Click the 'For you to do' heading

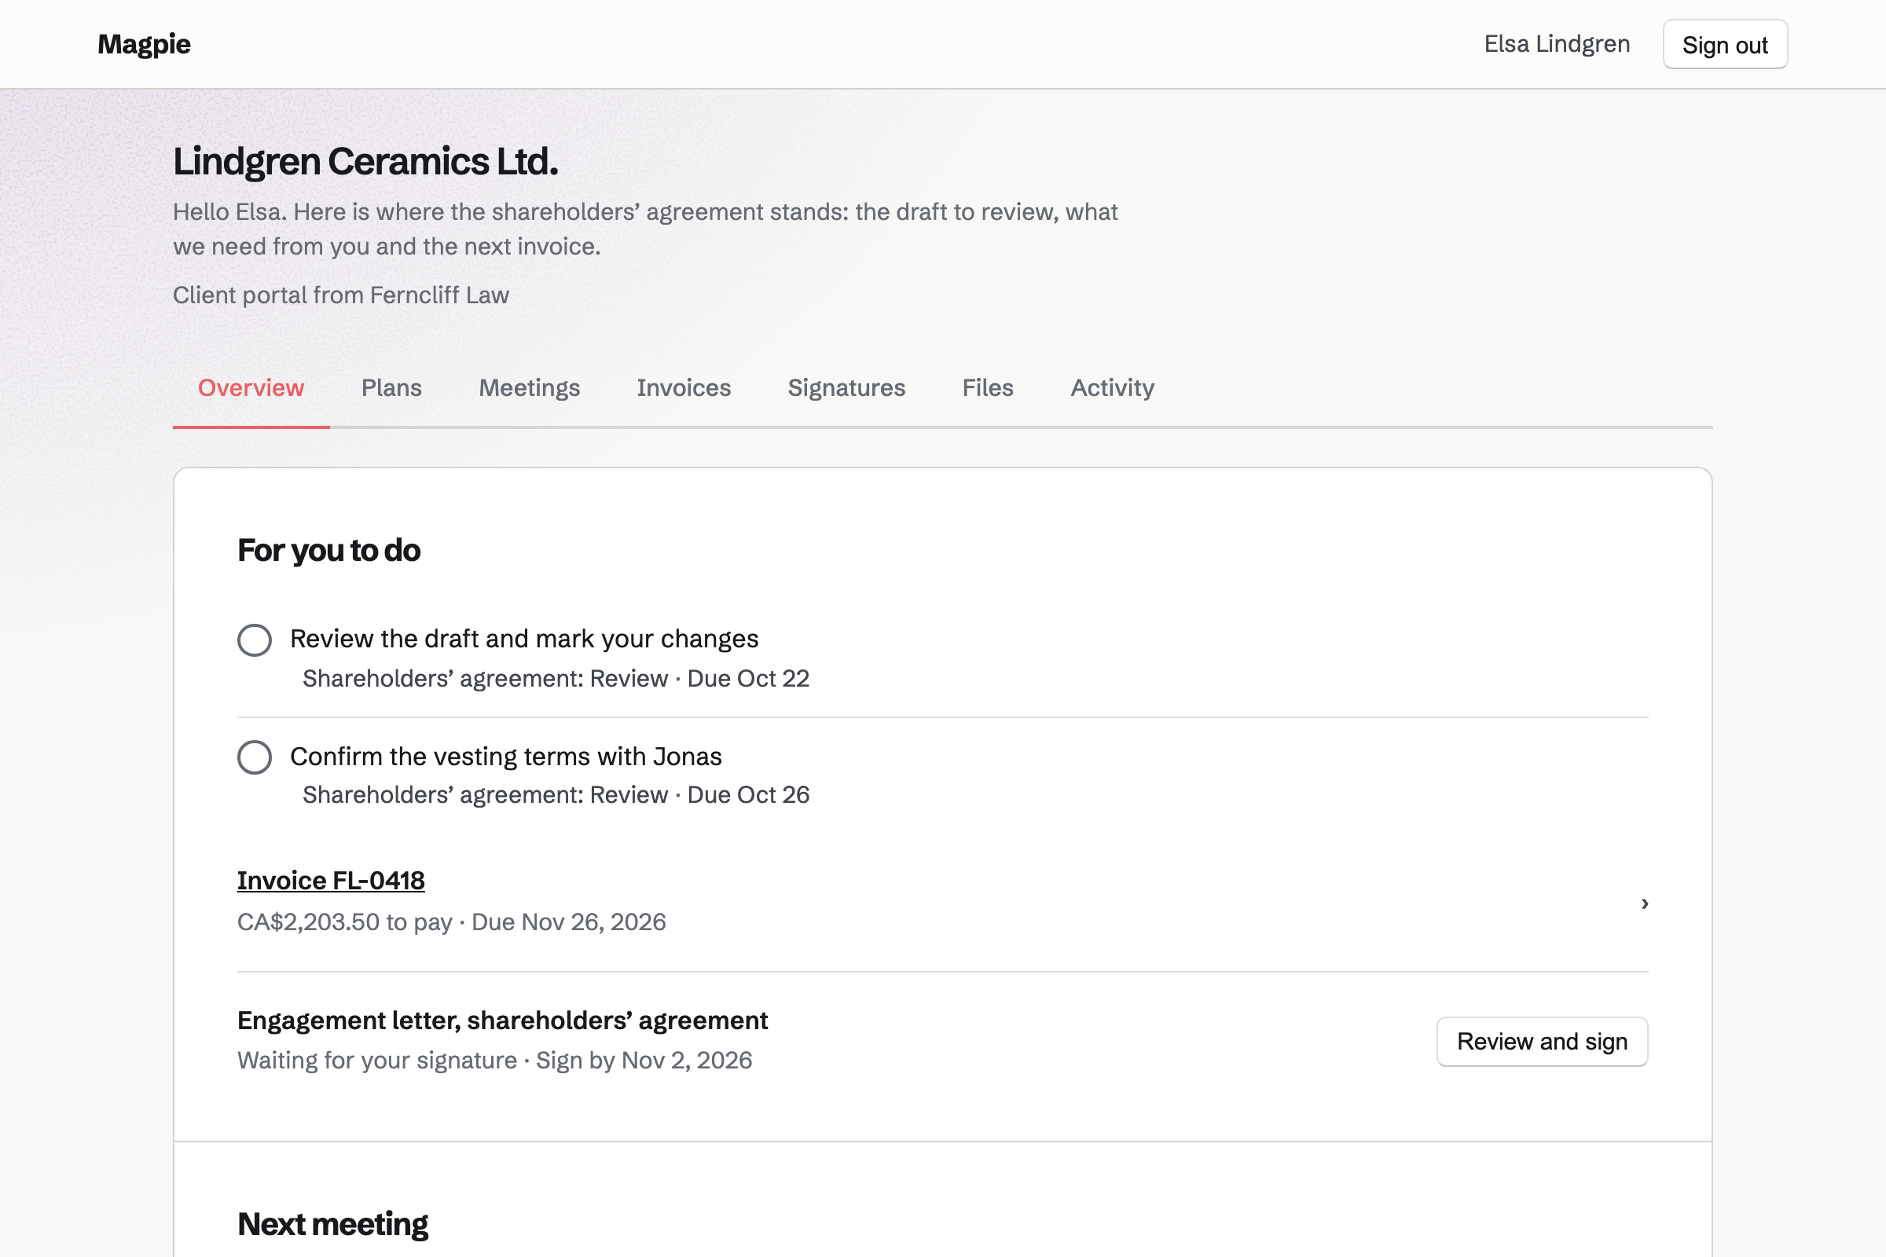(x=328, y=551)
